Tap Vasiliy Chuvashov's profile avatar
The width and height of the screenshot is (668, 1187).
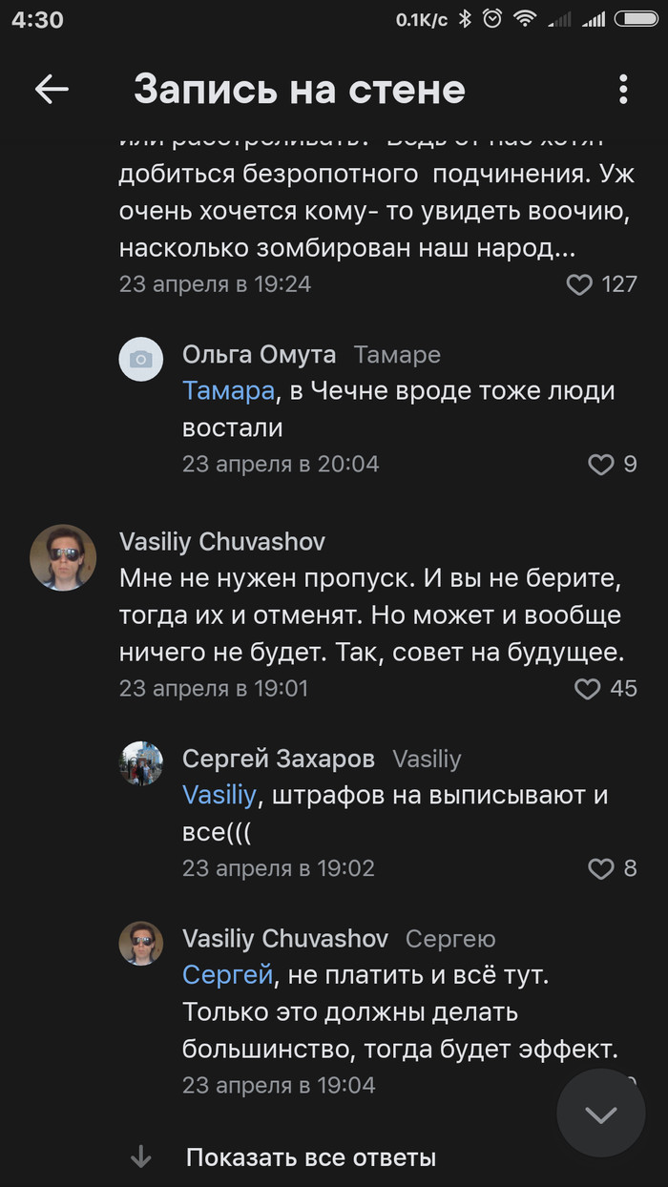[x=63, y=557]
